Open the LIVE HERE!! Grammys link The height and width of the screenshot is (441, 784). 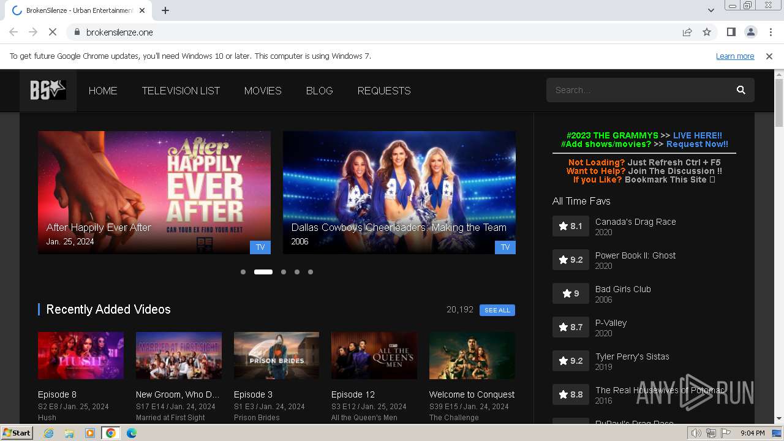[x=697, y=135]
